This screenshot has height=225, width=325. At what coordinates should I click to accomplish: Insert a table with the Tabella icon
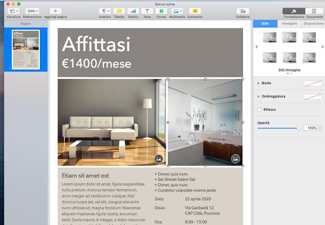pyautogui.click(x=119, y=11)
